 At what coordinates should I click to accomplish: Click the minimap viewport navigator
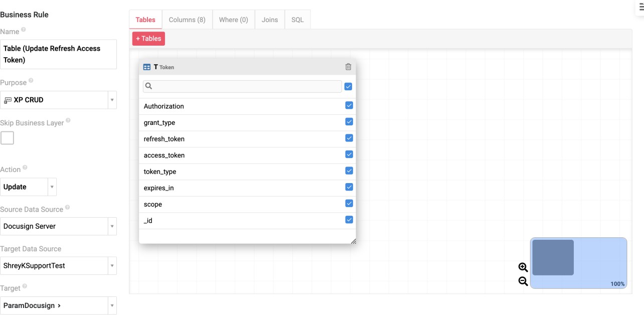coord(553,257)
